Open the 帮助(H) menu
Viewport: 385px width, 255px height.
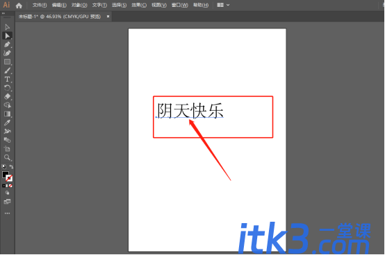(201, 5)
